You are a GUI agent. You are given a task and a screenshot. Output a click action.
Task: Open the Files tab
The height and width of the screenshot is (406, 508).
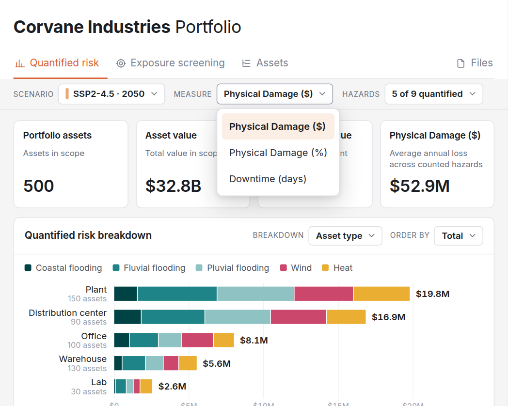[475, 63]
